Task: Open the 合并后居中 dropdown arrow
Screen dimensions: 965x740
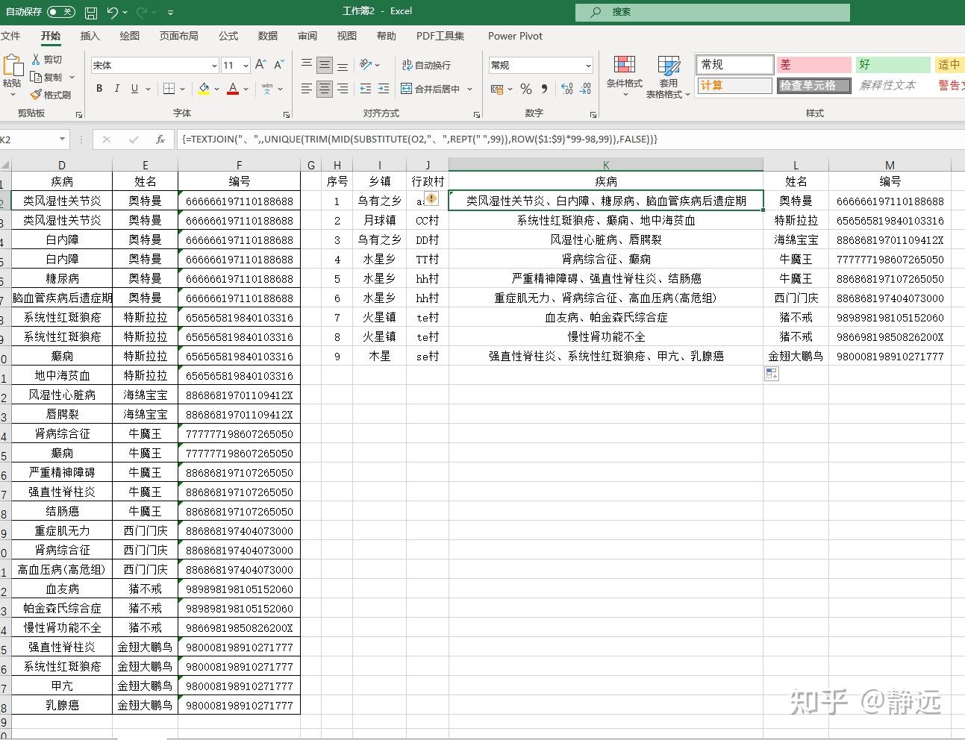Action: (x=470, y=89)
